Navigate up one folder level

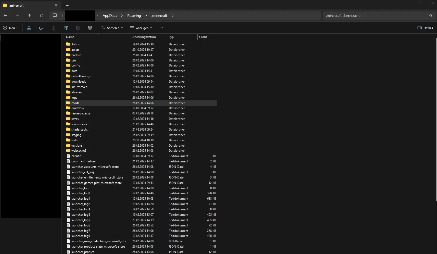click(x=29, y=15)
